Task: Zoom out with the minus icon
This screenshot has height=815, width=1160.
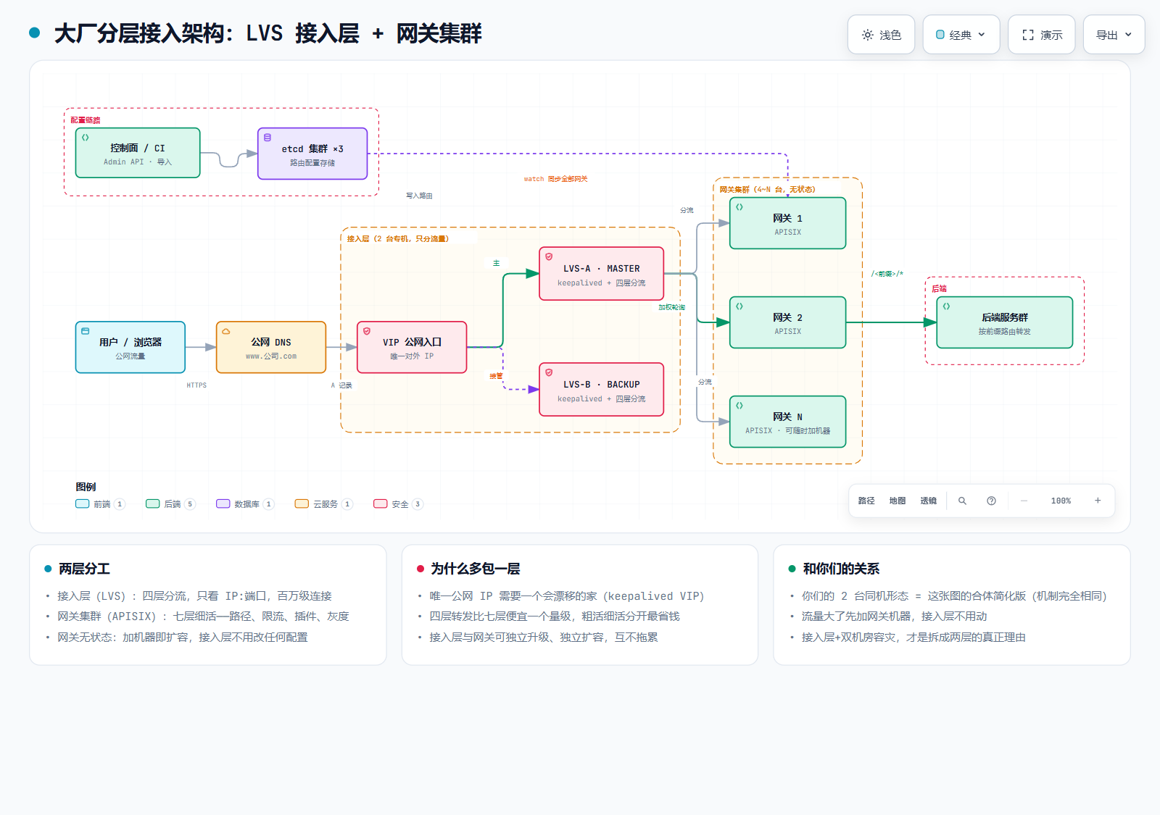Action: (1024, 501)
